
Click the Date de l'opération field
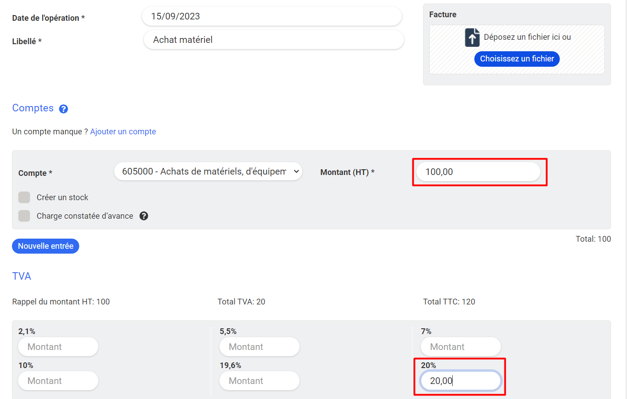(272, 16)
